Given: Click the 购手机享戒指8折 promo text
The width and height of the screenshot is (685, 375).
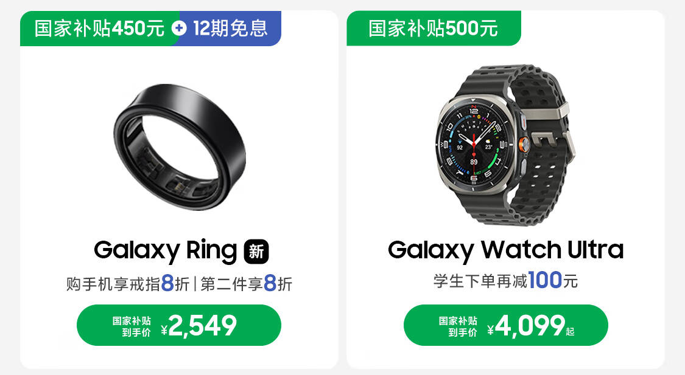Looking at the screenshot, I should pyautogui.click(x=128, y=283).
